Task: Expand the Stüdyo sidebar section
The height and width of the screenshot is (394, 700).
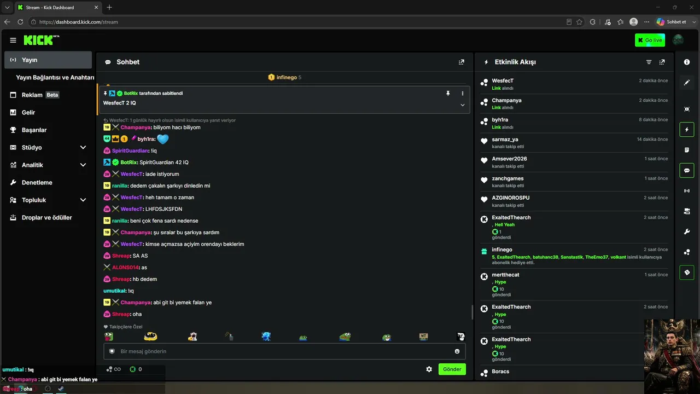Action: [83, 148]
